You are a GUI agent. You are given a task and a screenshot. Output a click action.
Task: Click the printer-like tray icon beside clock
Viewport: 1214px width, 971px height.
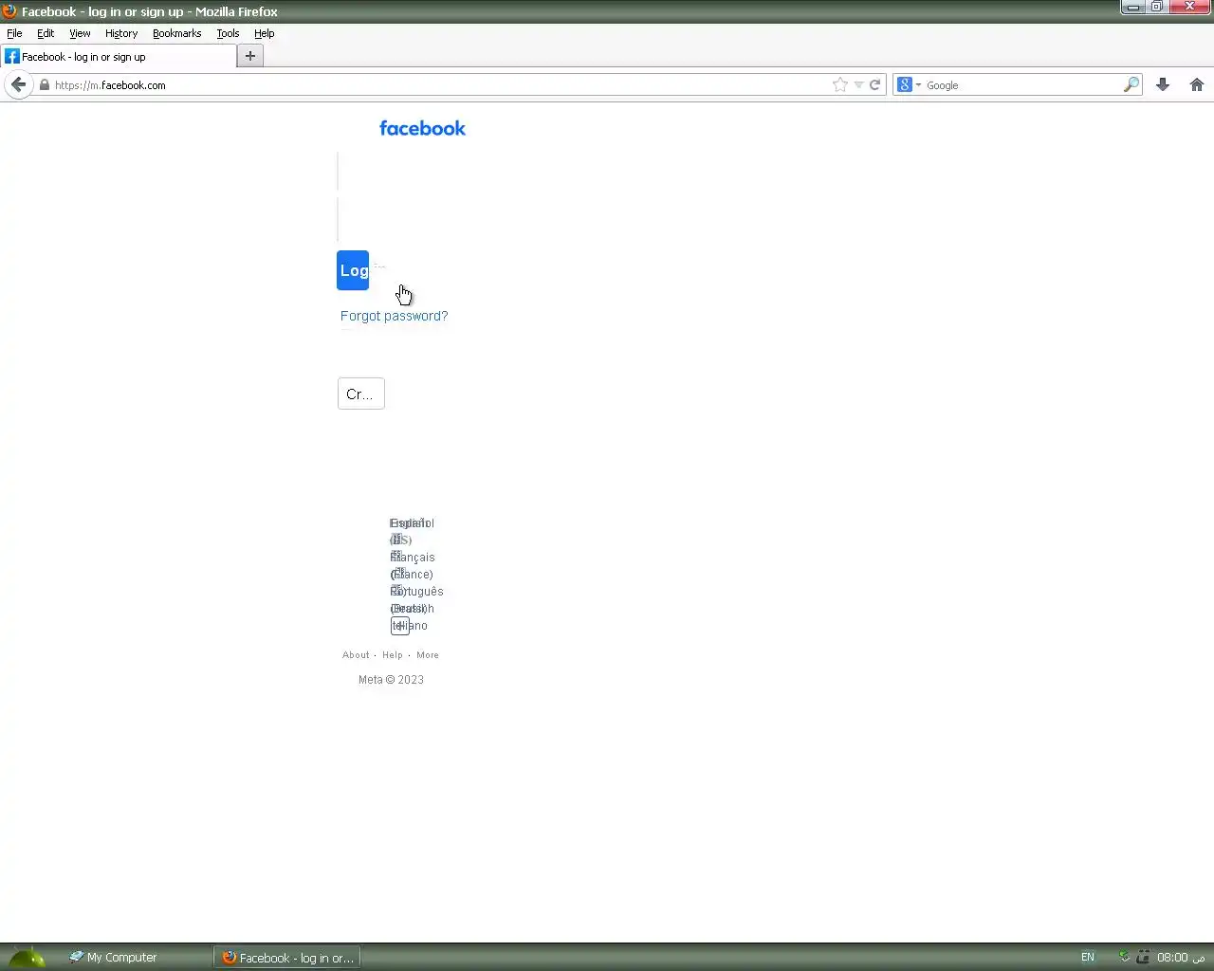tap(1143, 958)
